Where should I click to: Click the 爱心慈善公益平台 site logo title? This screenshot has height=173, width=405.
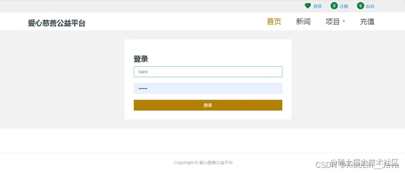pos(57,23)
